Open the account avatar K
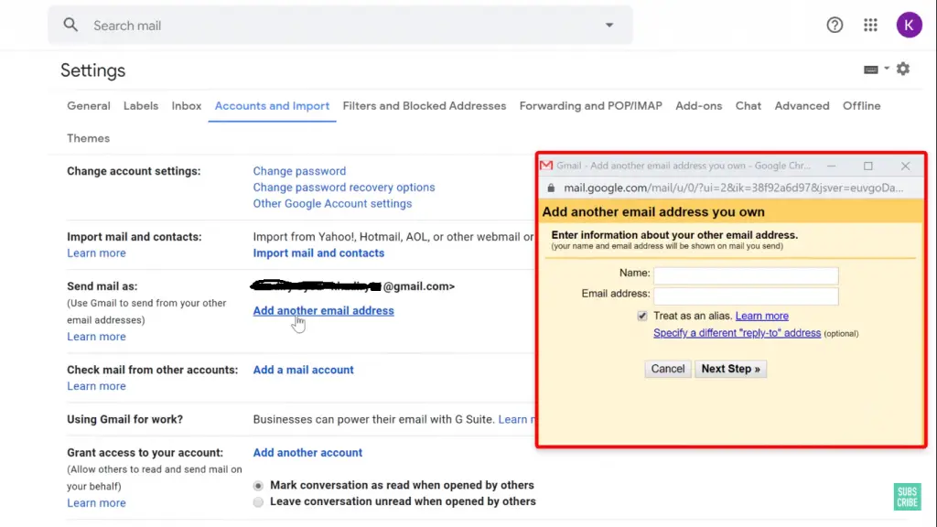 click(x=909, y=25)
